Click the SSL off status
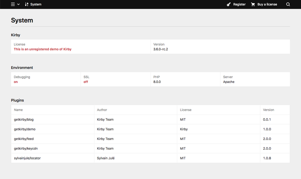Screen dimensions: 301x179 (x=86, y=82)
